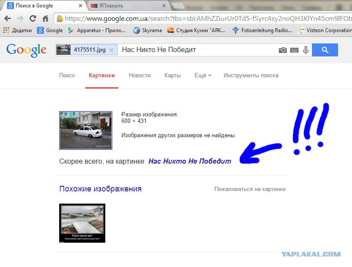Select the Картинки tab

[x=102, y=76]
